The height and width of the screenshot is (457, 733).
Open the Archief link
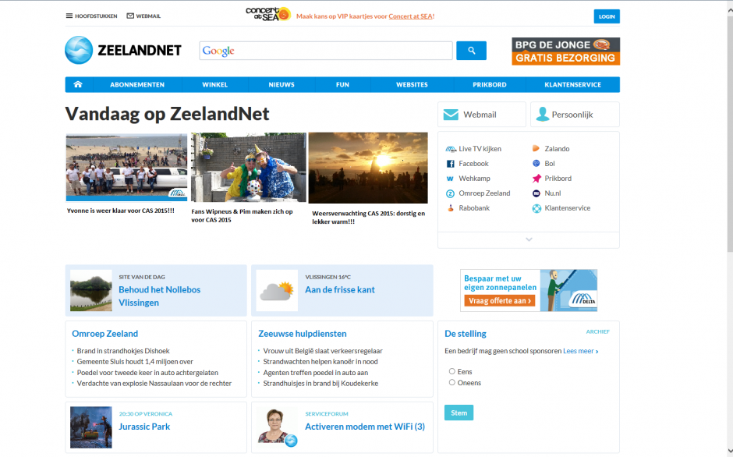click(x=598, y=331)
